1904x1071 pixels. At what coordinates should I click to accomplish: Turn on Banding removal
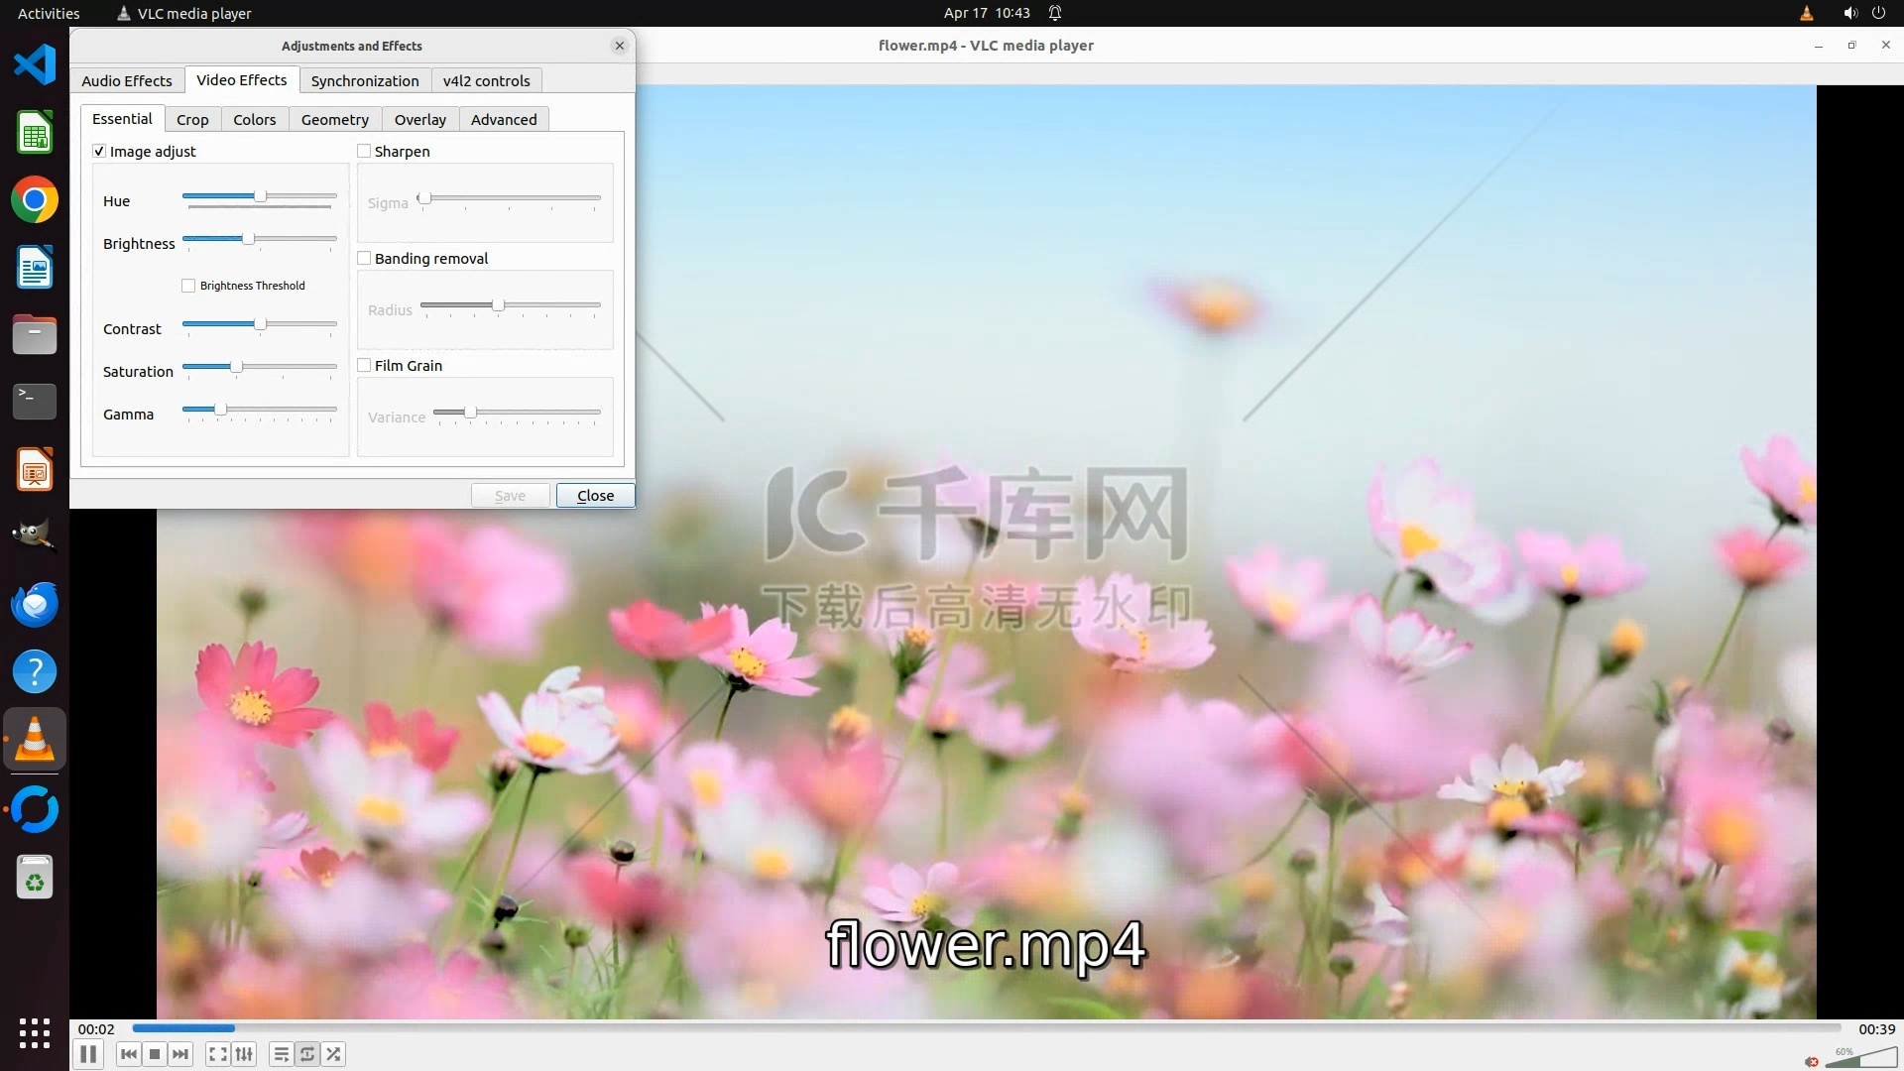coord(364,258)
